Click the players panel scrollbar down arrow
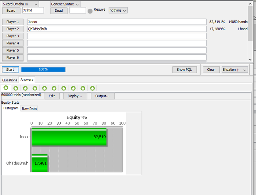This screenshot has width=256, height=195. [250, 59]
